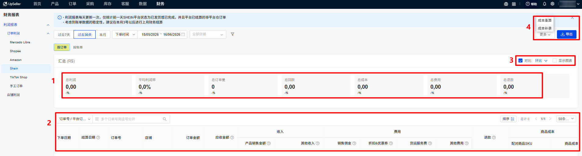Open the 订单 top menu
The width and height of the screenshot is (582, 156).
coord(72,4)
